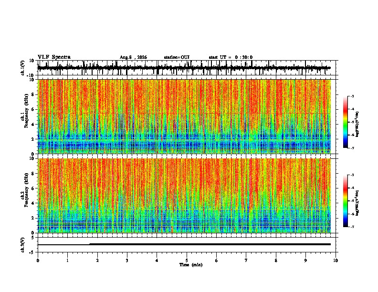Click inside the ch.1 spectrogram panel
Viewport: 378px width, 292px height.
pyautogui.click(x=184, y=116)
